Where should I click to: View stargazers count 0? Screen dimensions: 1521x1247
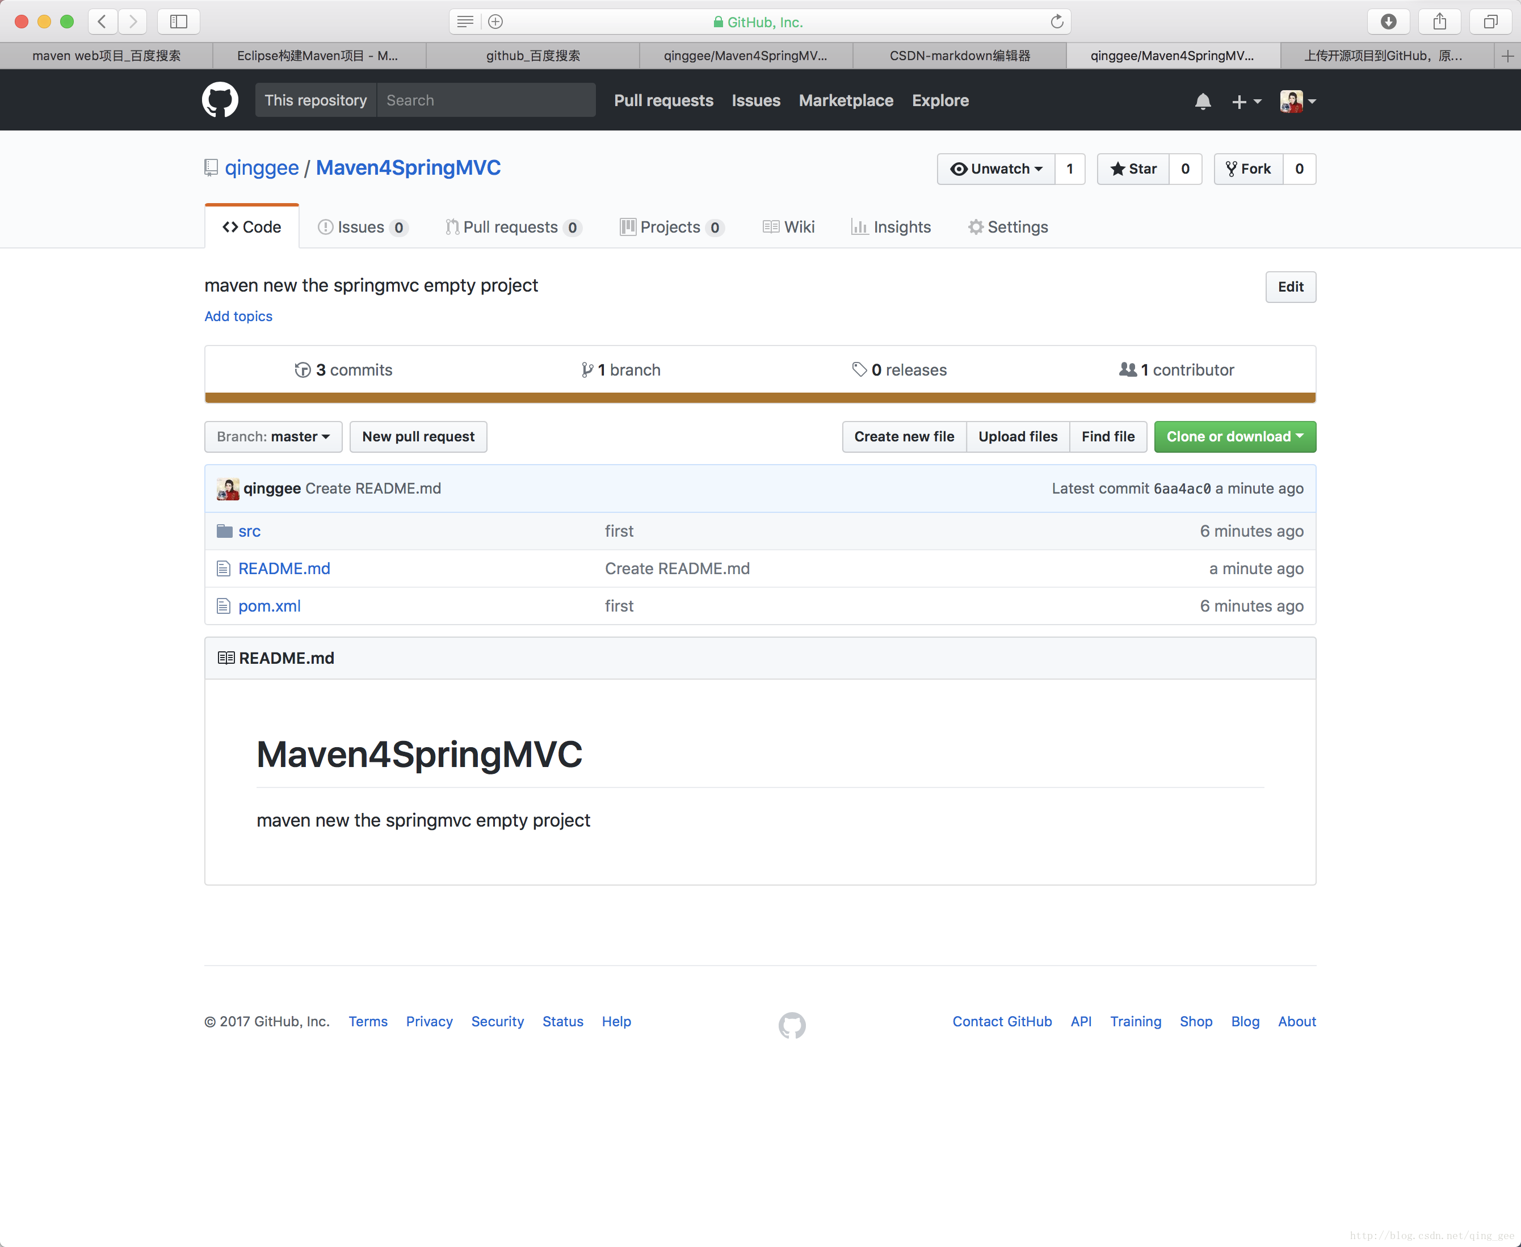pos(1186,169)
